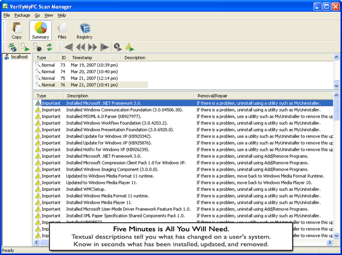
Task: Select 'Installed Microsoft Compression Client Pack 1.0' row
Action: pos(184,163)
